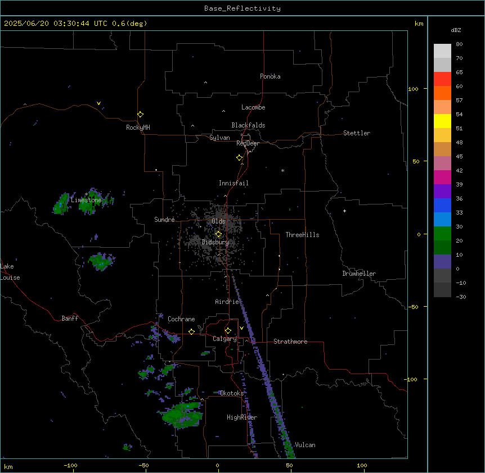Screen dimensions: 485x473
Task: Select the bright yellow 54-51 dBZ swatch
Action: (x=442, y=121)
